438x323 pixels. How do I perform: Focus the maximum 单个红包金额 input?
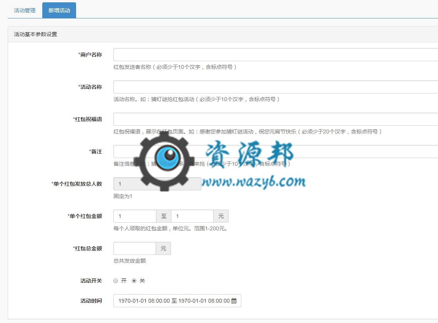192,216
